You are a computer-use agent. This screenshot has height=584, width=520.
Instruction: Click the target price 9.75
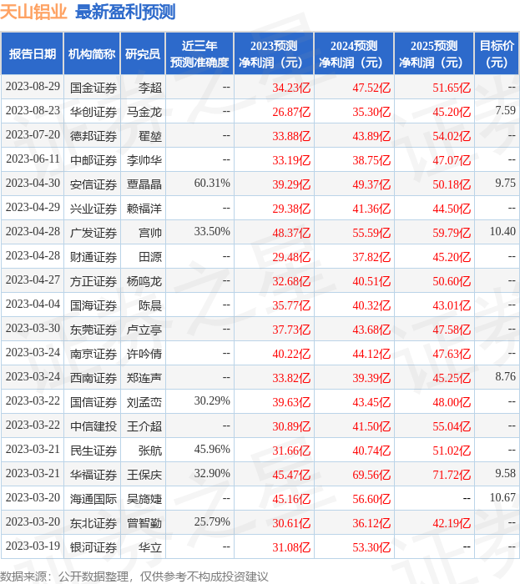tap(506, 183)
